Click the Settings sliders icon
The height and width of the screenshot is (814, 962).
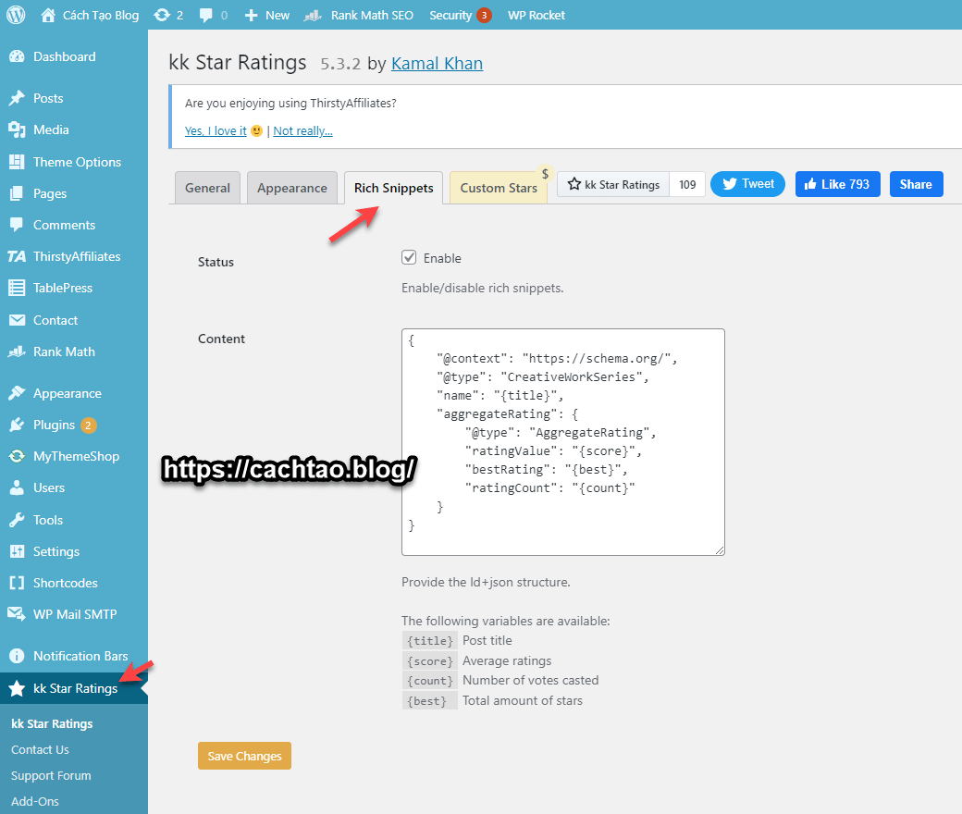point(17,551)
